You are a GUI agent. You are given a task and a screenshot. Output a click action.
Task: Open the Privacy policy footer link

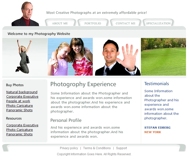[69, 148]
